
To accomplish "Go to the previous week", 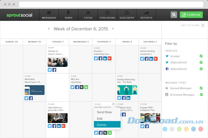I will (49, 29).
